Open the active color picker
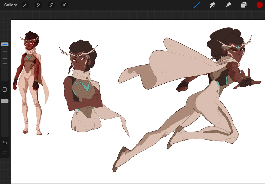This screenshot has height=184, width=265. click(x=259, y=5)
